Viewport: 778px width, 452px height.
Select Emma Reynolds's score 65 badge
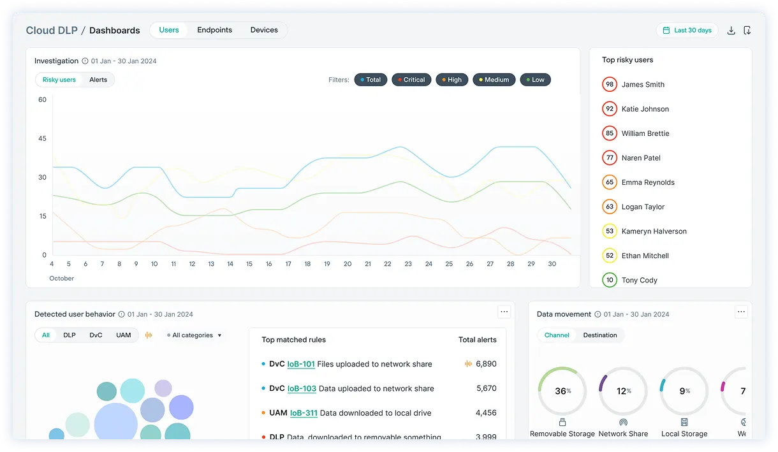point(610,182)
